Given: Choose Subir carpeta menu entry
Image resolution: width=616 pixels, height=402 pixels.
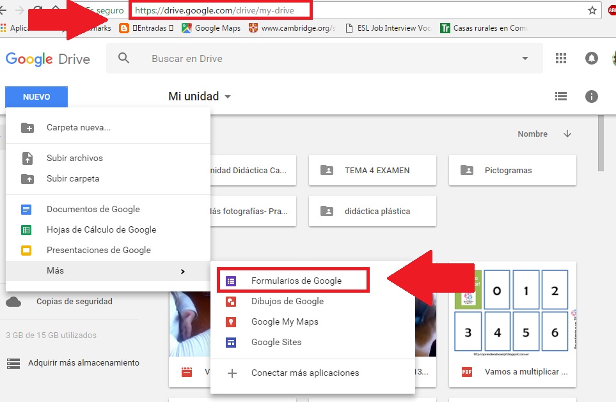Looking at the screenshot, I should coord(108,178).
